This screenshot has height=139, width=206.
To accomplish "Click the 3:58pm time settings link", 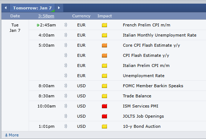I will point(46,16).
